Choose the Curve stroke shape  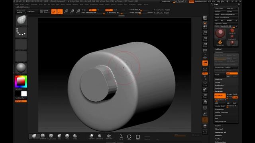tap(121, 137)
